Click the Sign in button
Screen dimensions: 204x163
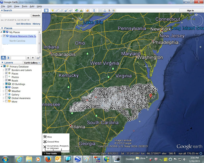[190, 10]
